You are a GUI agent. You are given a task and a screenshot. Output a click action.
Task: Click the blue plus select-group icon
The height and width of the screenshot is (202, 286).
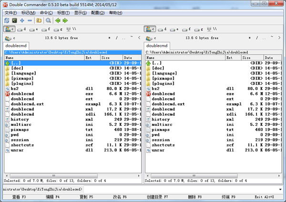[22, 20]
